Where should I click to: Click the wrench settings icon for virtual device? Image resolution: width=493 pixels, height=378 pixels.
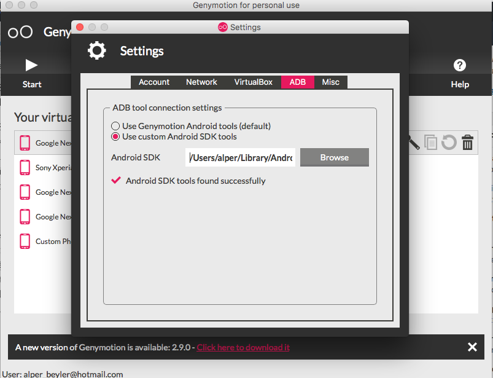[x=413, y=142]
